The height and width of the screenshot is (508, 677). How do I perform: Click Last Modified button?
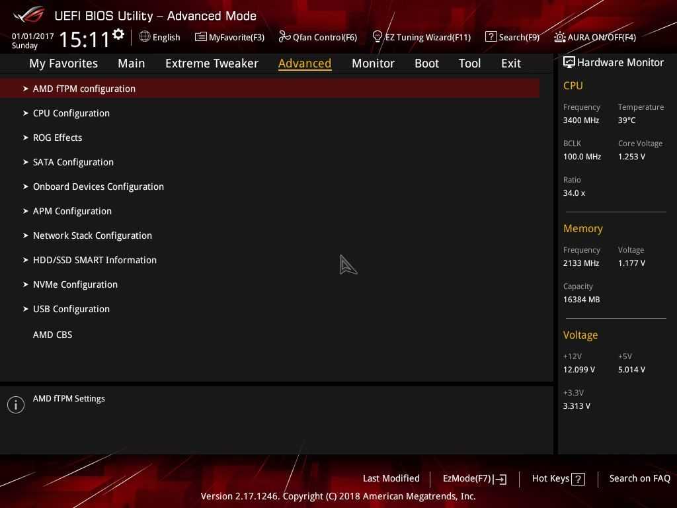(391, 479)
